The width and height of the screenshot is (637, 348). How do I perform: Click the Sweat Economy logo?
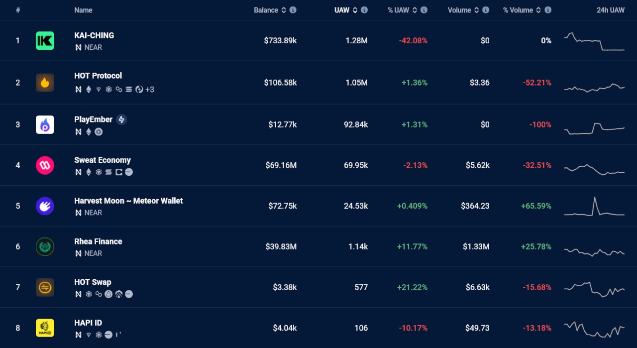(45, 165)
